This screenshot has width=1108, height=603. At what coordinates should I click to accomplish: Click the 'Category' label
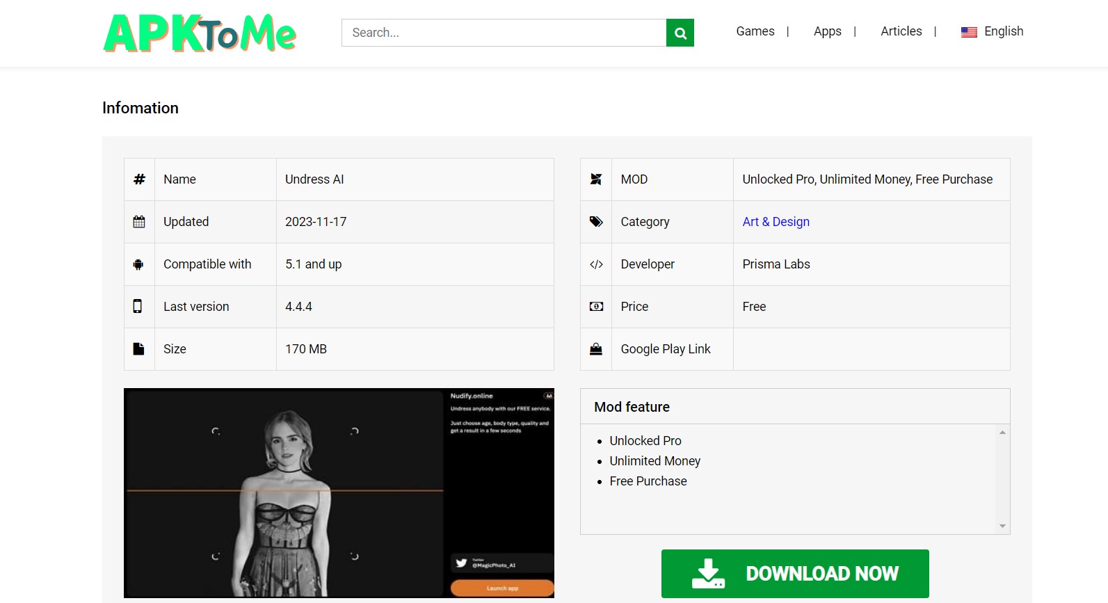coord(645,222)
